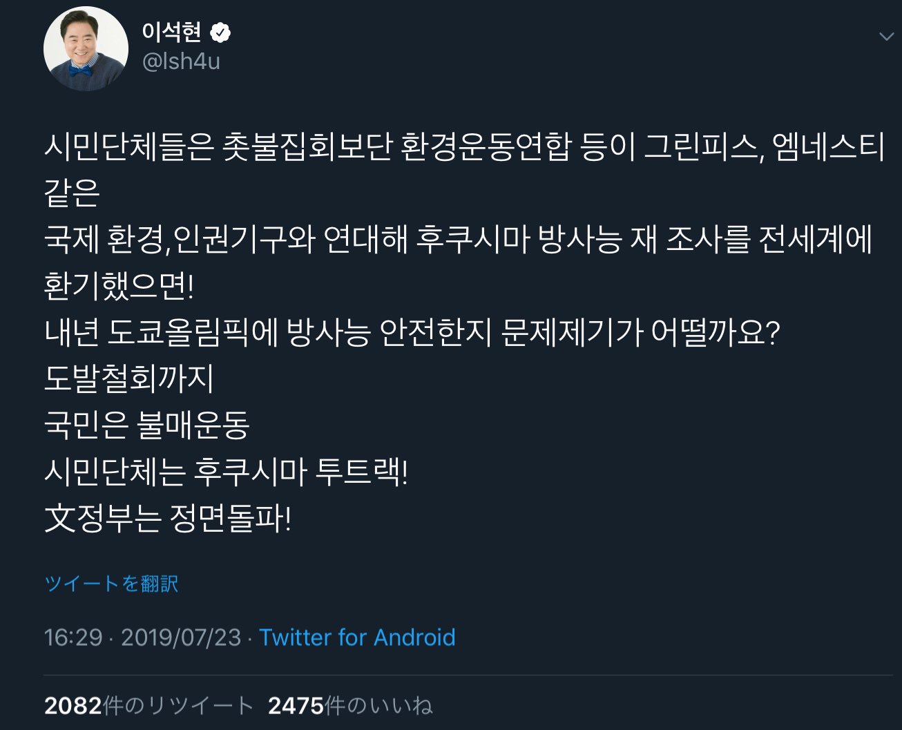Click the tweet line mentioning 그린피스, 엠네스티
The width and height of the screenshot is (902, 730).
pyautogui.click(x=464, y=146)
